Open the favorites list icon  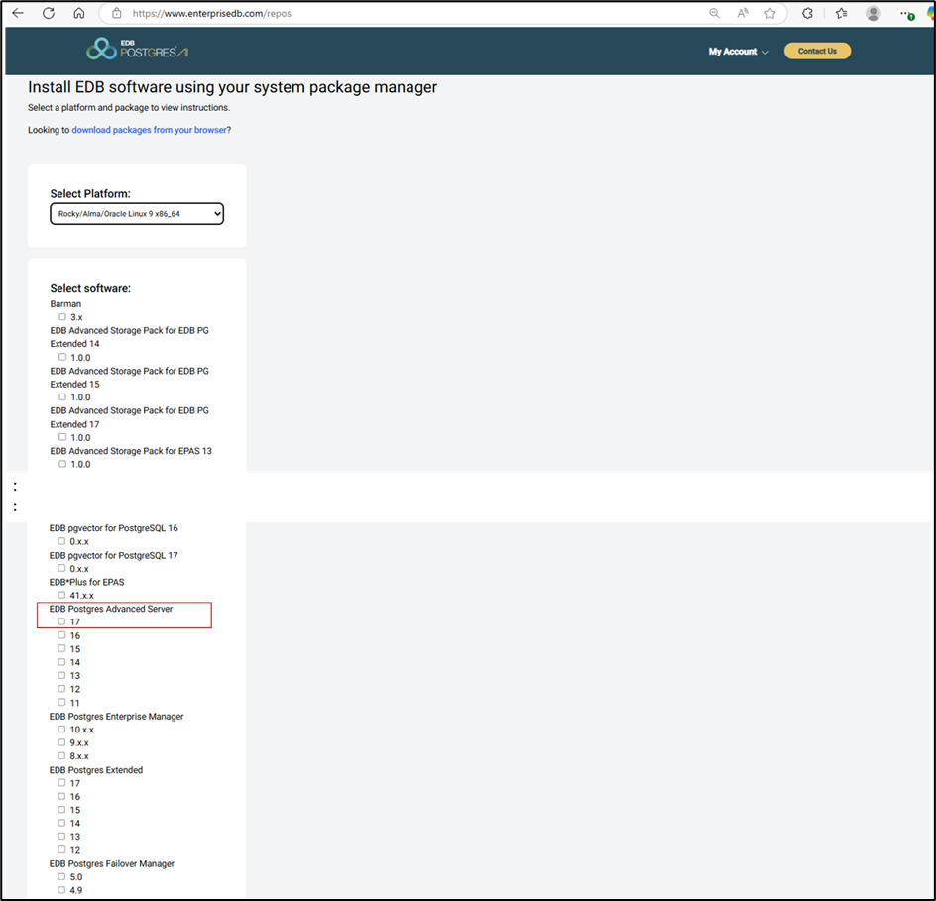(x=842, y=13)
